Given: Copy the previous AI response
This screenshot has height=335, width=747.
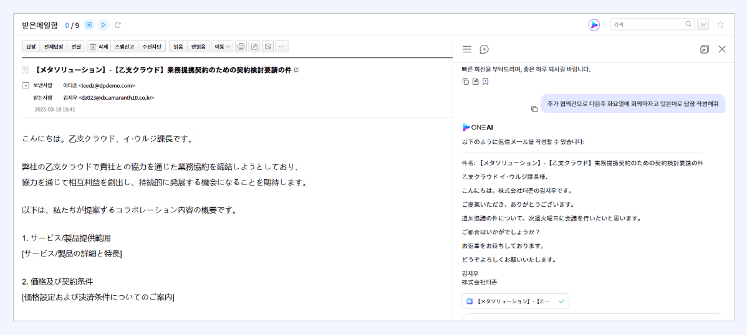Looking at the screenshot, I should 465,82.
